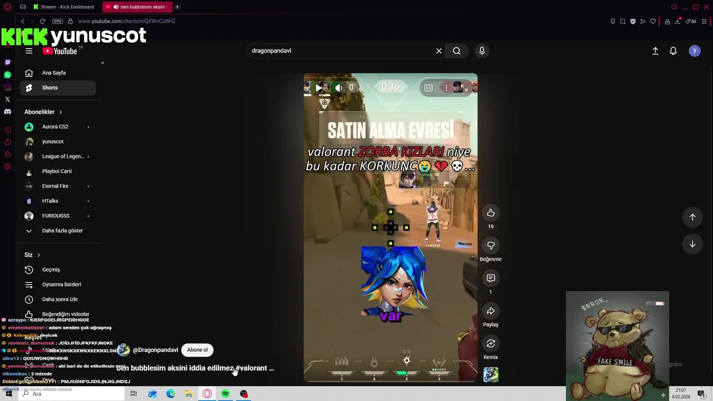Image resolution: width=713 pixels, height=401 pixels.
Task: Open HTalks subscription
Action: tap(58, 201)
